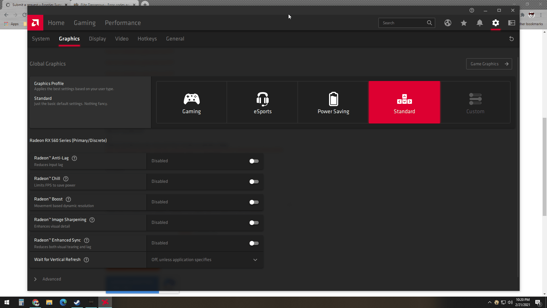547x308 pixels.
Task: Show help for Radeon Chill
Action: [x=66, y=179]
